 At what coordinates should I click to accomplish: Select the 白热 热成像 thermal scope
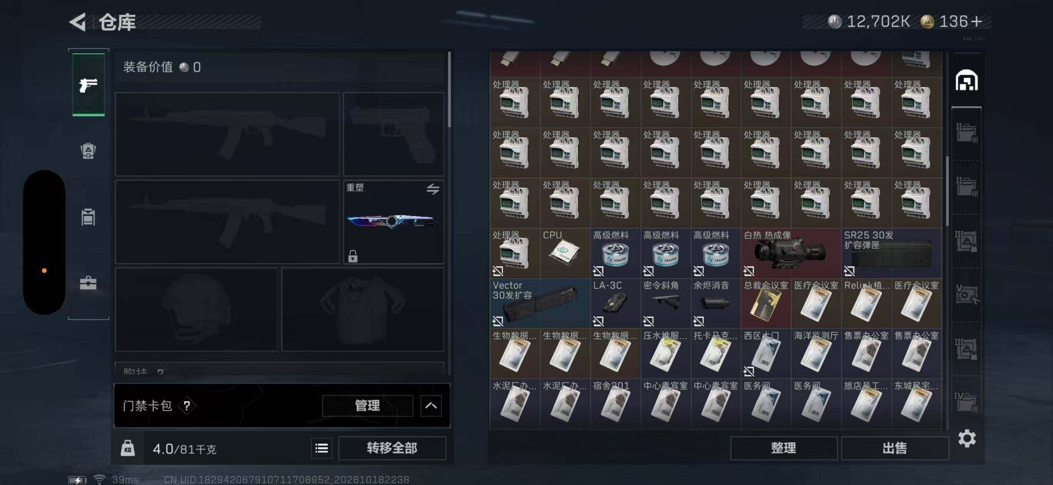point(791,253)
